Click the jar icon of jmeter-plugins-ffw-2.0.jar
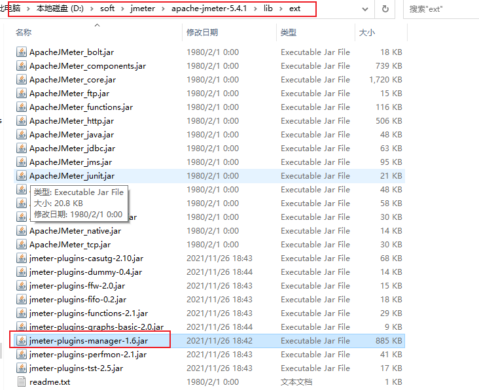The image size is (479, 390). [22, 286]
